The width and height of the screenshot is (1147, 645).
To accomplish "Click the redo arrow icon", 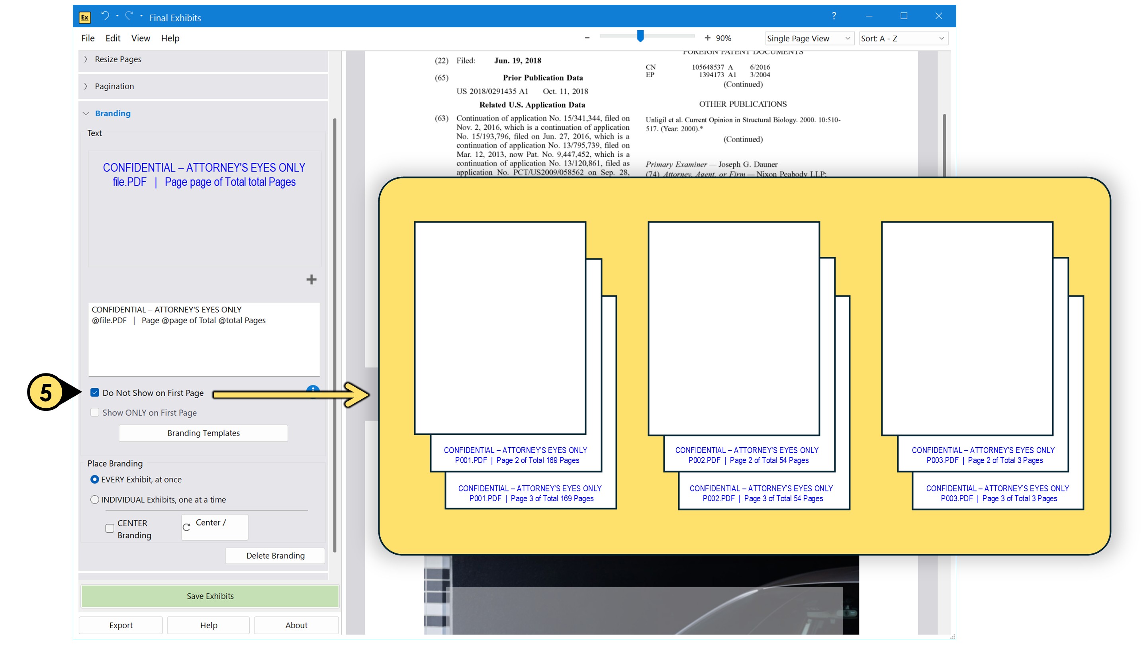I will pos(129,16).
